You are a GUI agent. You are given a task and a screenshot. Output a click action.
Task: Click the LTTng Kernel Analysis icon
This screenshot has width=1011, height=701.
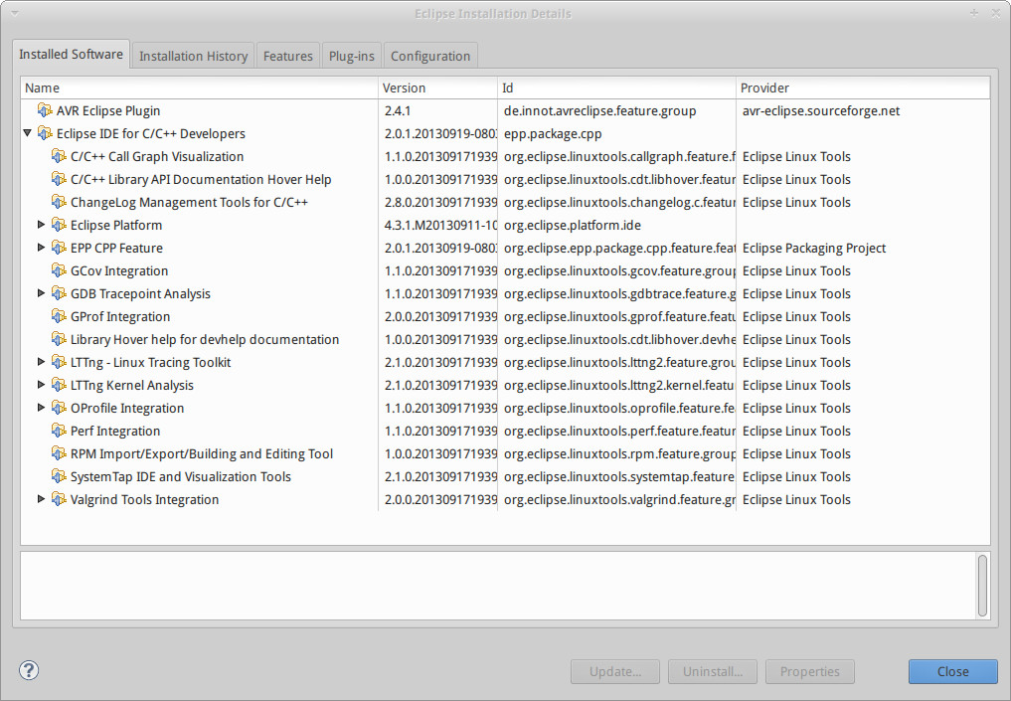pos(60,386)
